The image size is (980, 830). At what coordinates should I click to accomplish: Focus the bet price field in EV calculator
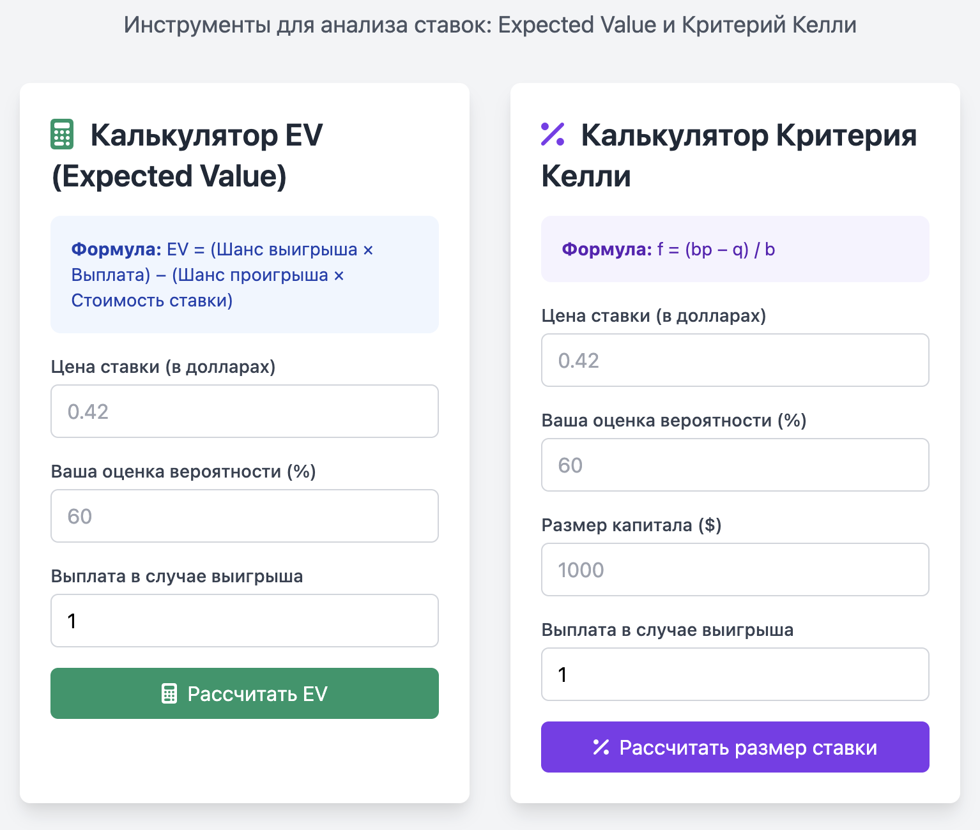point(244,411)
